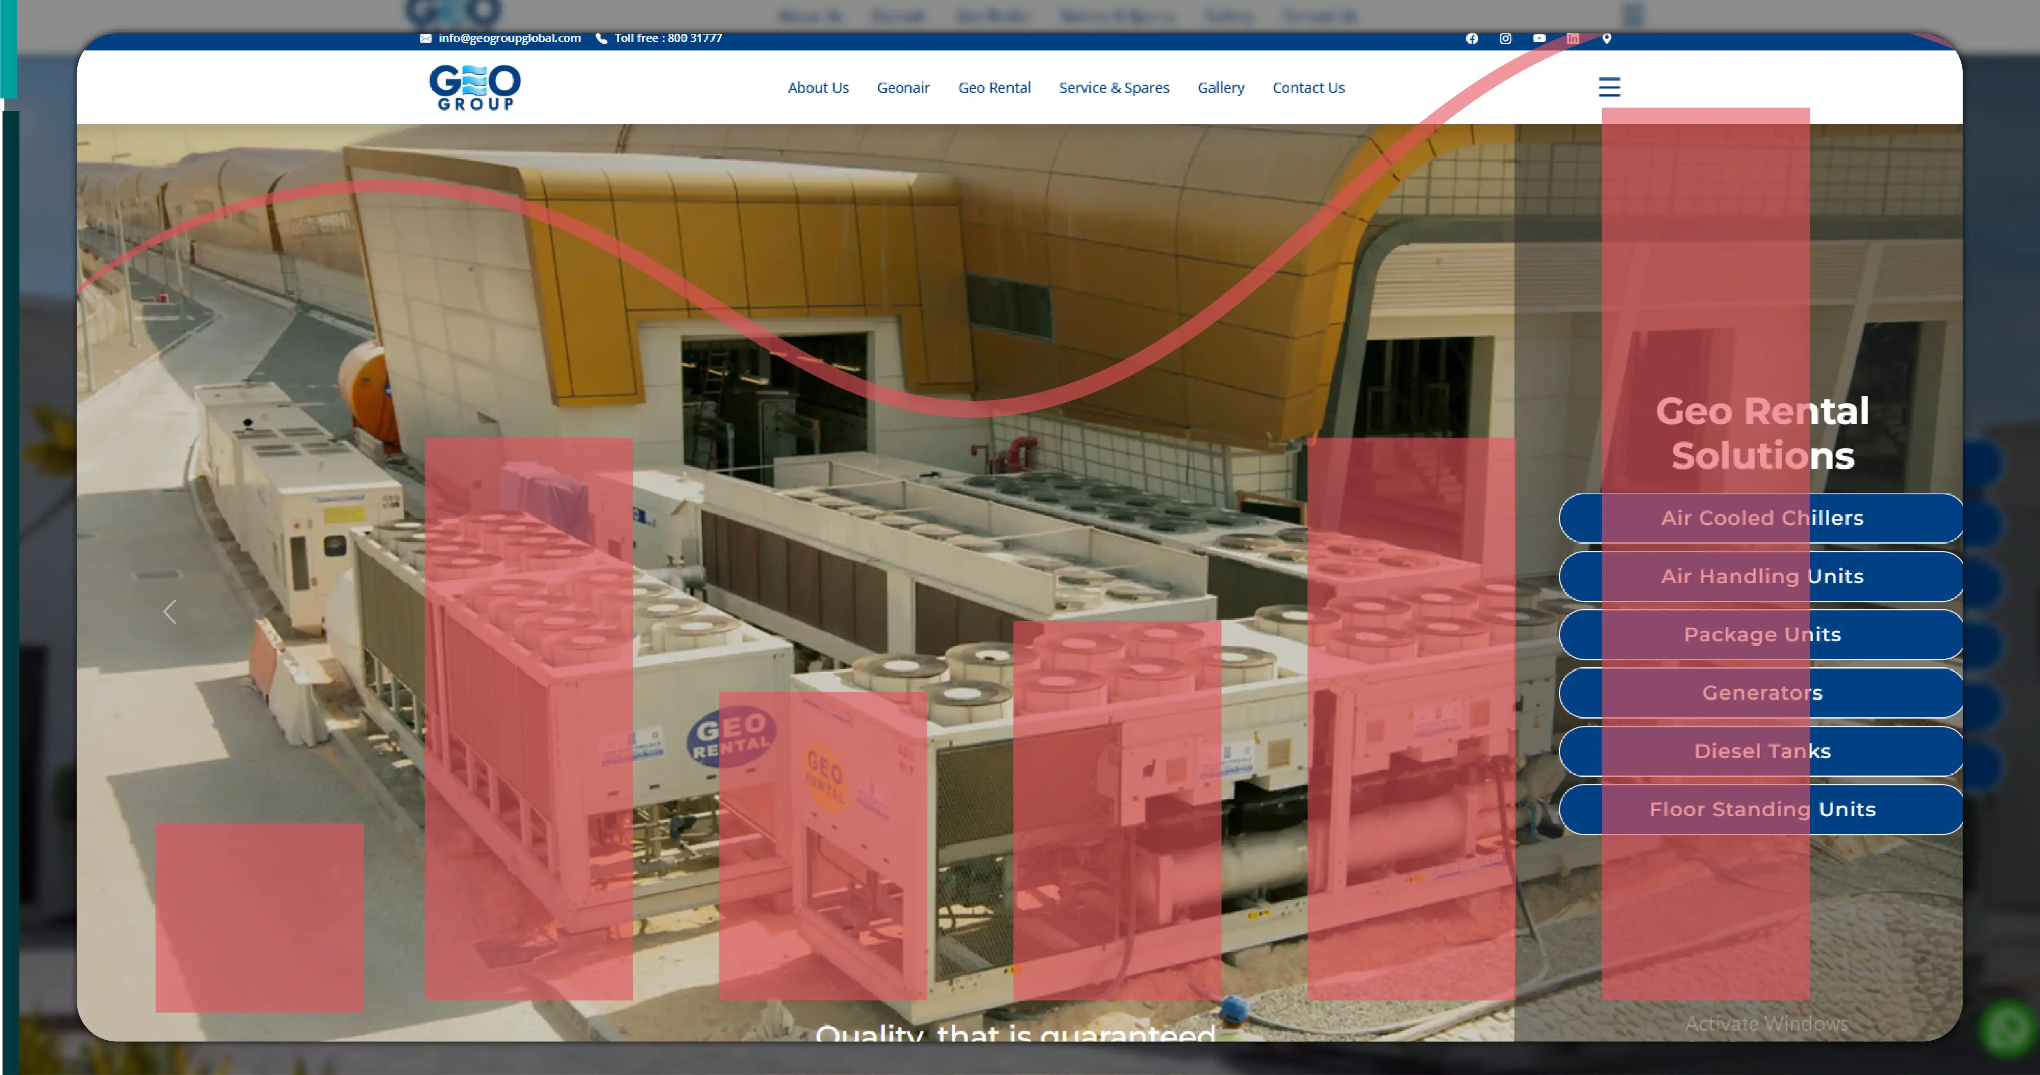This screenshot has height=1075, width=2040.
Task: Click the phone icon beside the toll free number
Action: pyautogui.click(x=601, y=37)
